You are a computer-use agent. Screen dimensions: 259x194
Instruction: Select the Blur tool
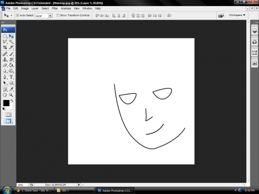(x=5, y=71)
